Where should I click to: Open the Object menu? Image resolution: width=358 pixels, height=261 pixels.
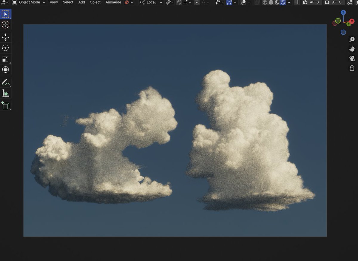pyautogui.click(x=95, y=2)
